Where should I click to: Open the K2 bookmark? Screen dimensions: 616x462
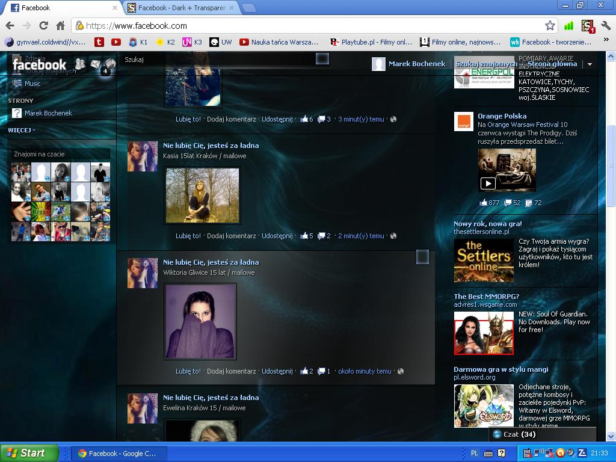point(165,42)
